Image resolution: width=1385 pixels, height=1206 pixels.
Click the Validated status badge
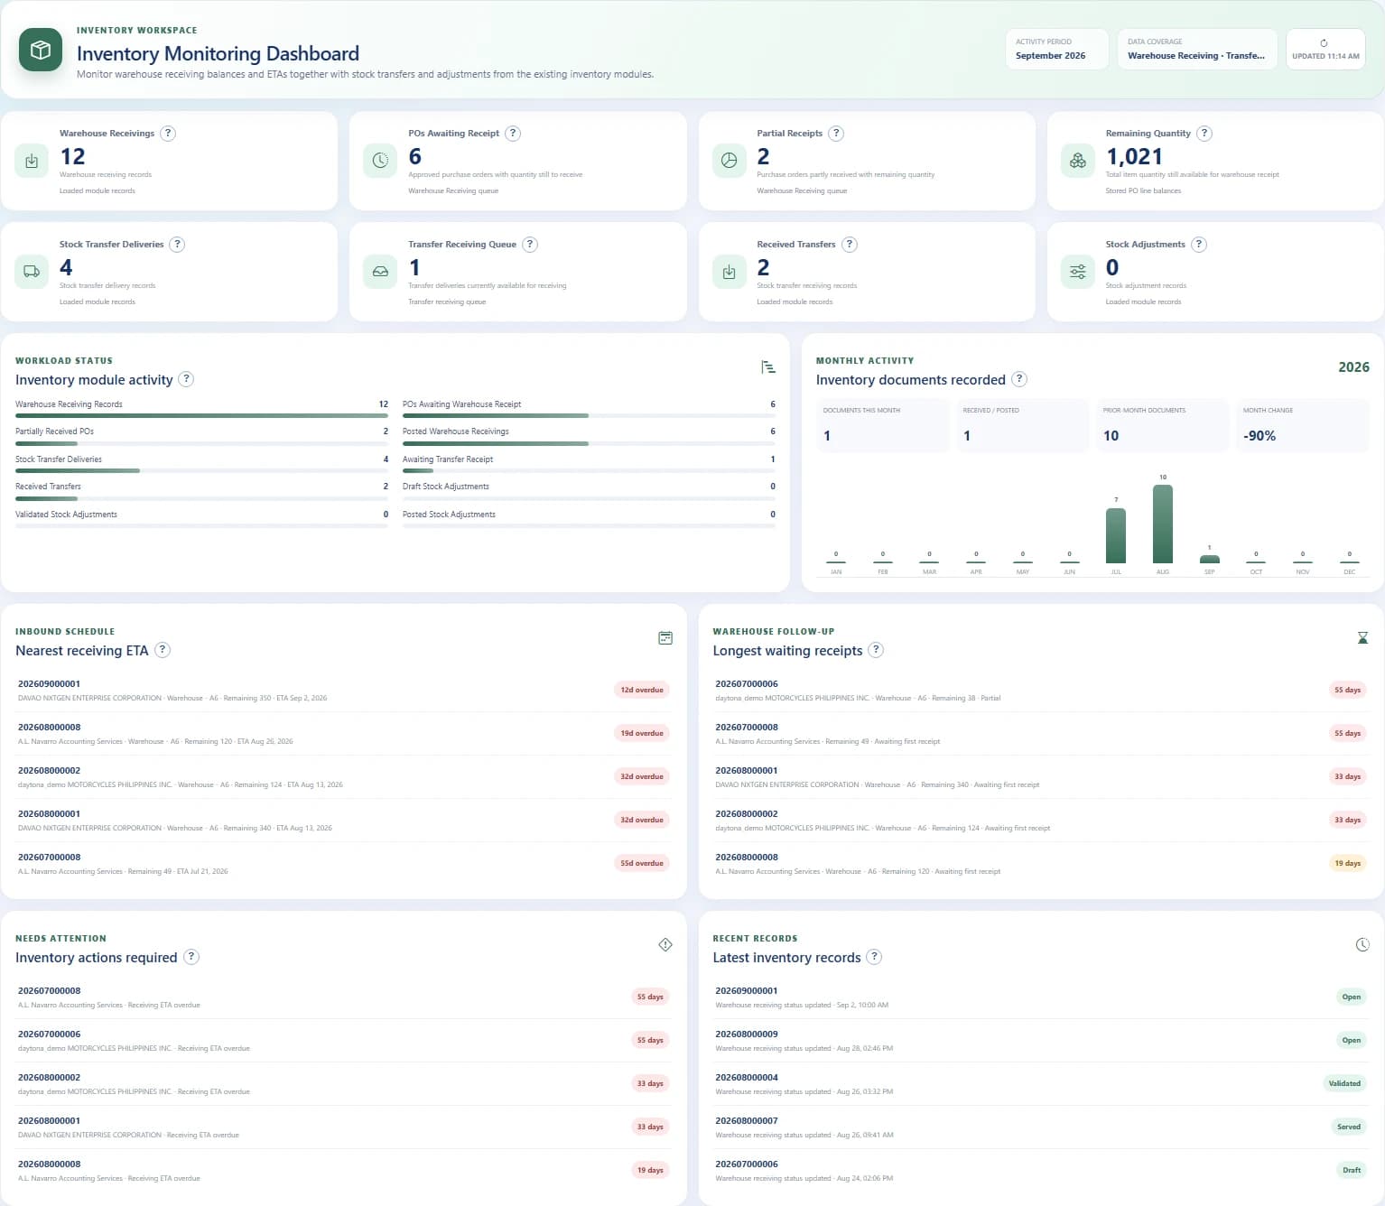(x=1344, y=1083)
